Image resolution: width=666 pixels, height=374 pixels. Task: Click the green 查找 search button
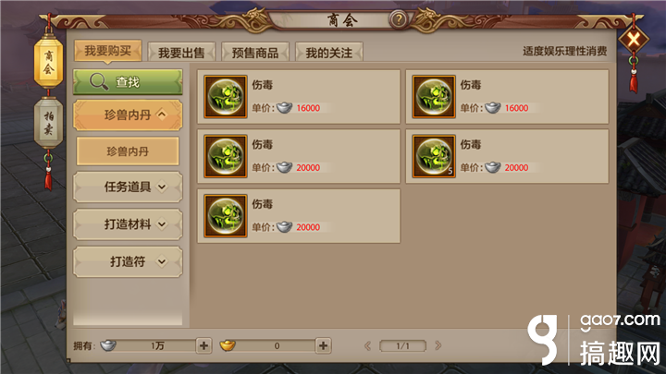tap(128, 82)
